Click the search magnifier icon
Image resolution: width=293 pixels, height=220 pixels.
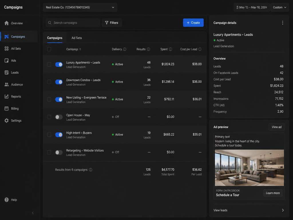coord(50,23)
